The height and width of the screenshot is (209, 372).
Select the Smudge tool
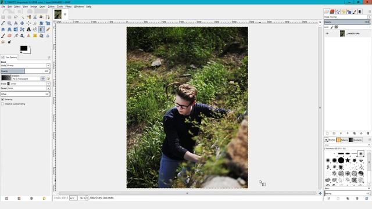coord(3,42)
